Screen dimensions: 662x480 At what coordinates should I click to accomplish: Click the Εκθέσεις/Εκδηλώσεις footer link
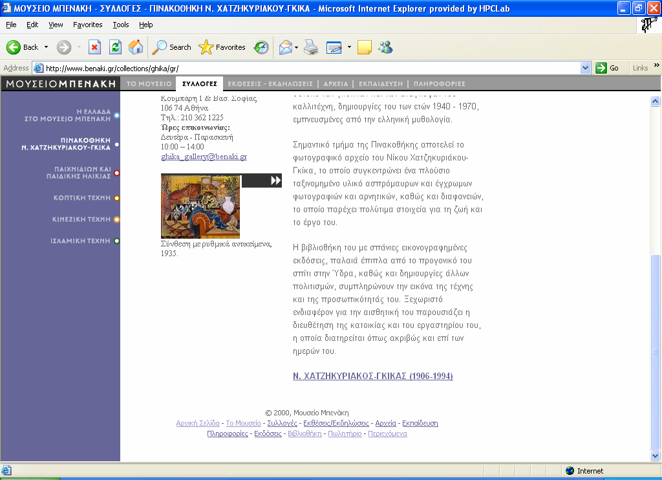coord(336,423)
